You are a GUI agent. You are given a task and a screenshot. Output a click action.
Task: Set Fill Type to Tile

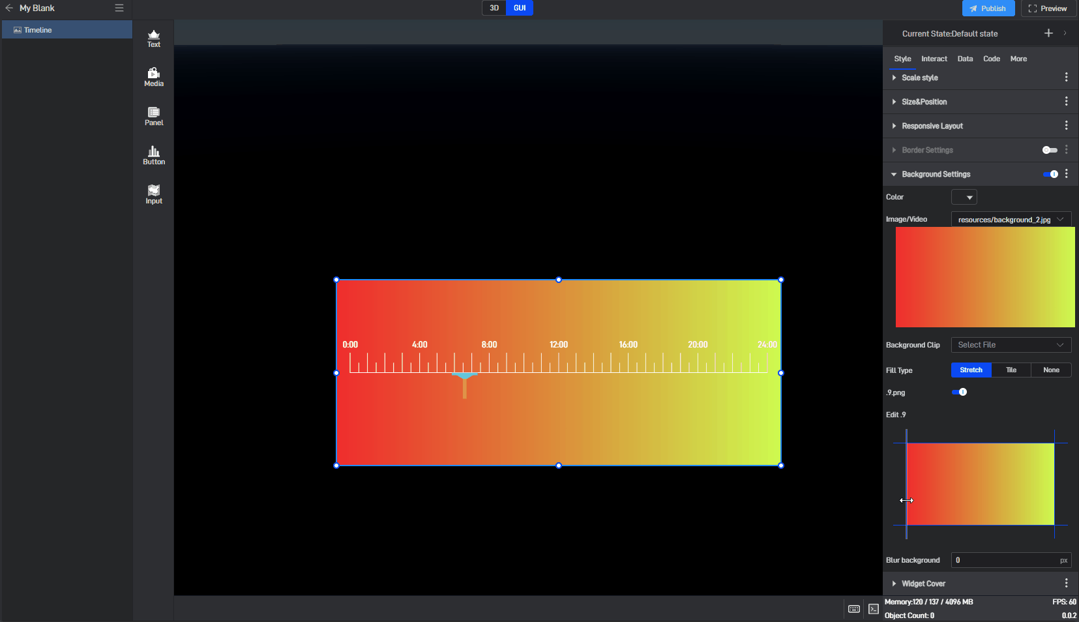tap(1011, 370)
